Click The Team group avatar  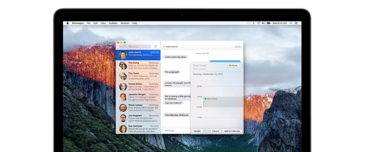(x=123, y=76)
